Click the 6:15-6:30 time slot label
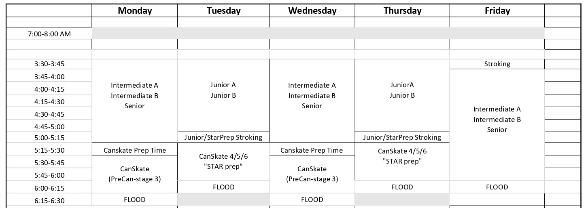The image size is (588, 208). tap(49, 201)
